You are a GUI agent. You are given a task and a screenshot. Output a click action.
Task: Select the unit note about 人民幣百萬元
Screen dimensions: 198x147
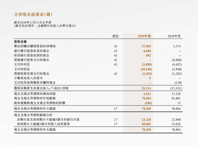(x=45, y=26)
